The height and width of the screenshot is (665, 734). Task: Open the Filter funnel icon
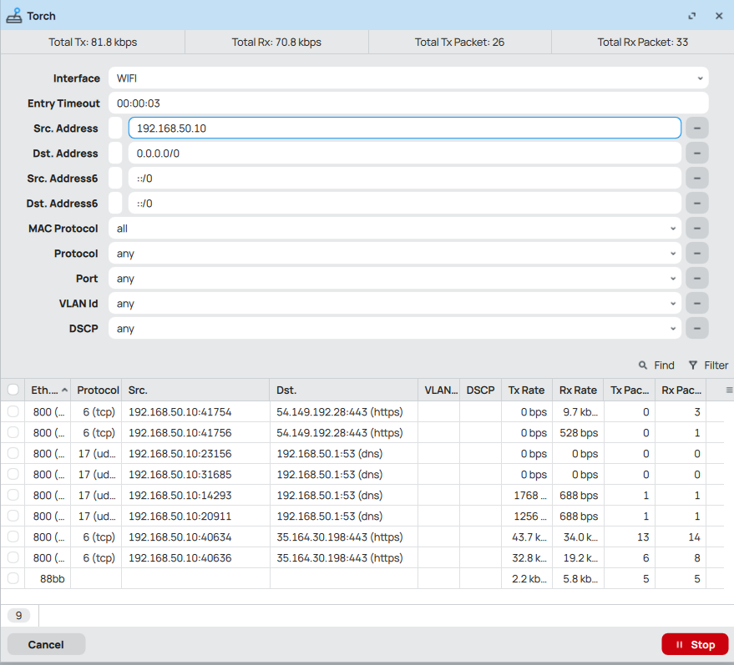point(693,365)
